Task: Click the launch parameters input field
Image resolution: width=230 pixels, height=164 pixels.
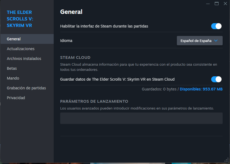Action: (141, 118)
